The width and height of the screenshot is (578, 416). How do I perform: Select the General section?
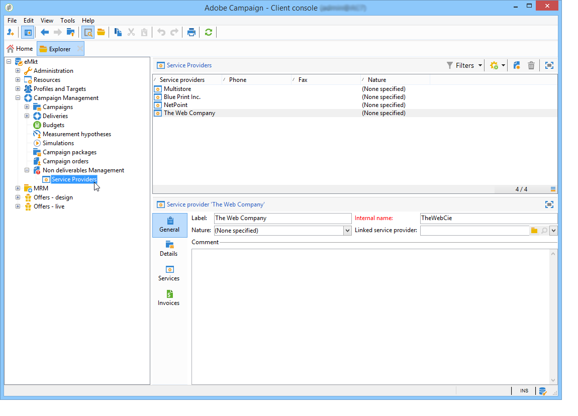click(x=169, y=225)
